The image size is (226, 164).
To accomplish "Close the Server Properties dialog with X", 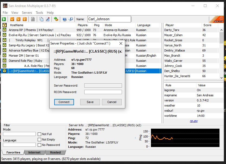I will pos(121,43).
